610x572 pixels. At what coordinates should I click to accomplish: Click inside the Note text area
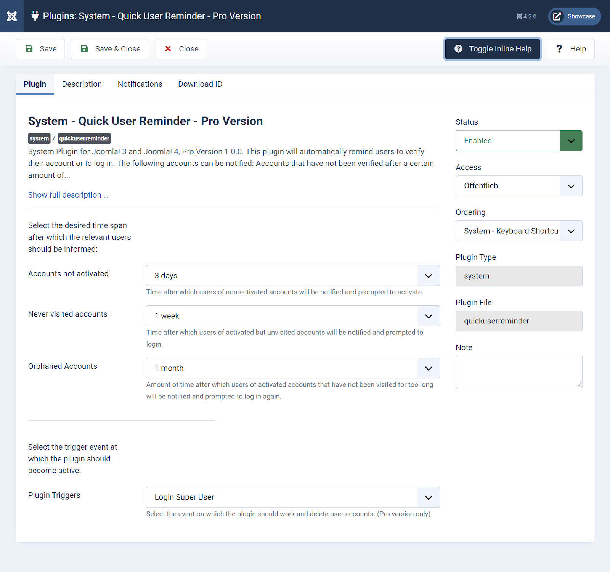518,372
